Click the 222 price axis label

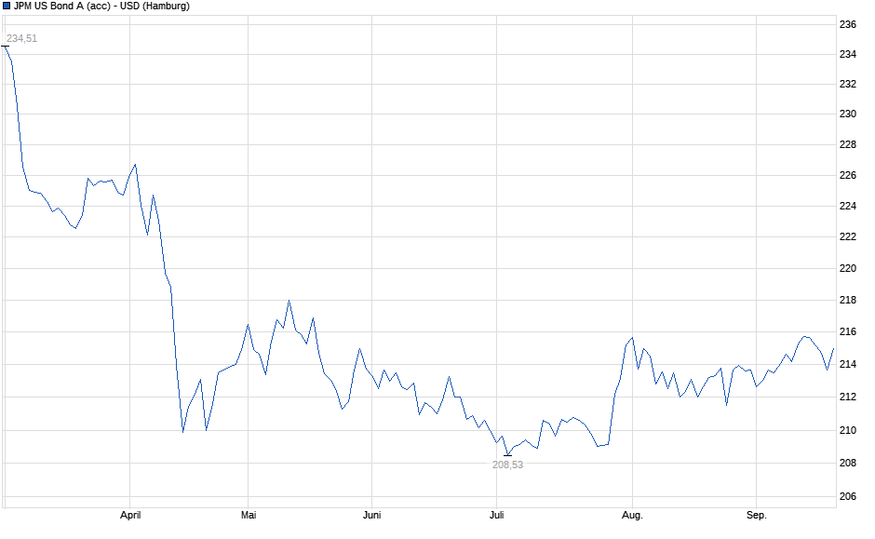[x=848, y=236]
